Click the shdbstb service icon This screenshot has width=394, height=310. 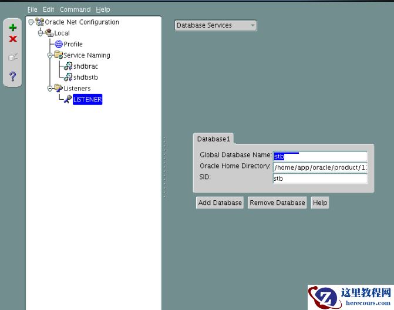point(68,77)
